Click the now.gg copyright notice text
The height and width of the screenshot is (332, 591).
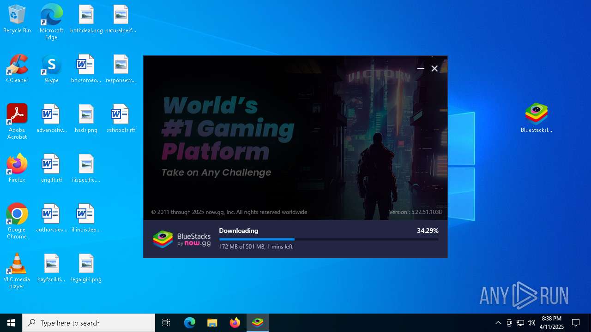(x=229, y=212)
